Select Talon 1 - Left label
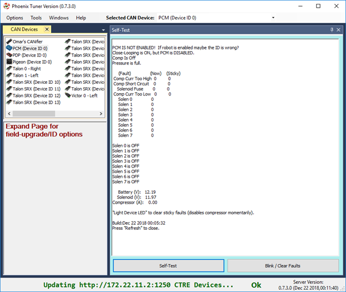Image resolution: width=346 pixels, height=292 pixels. (x=26, y=75)
